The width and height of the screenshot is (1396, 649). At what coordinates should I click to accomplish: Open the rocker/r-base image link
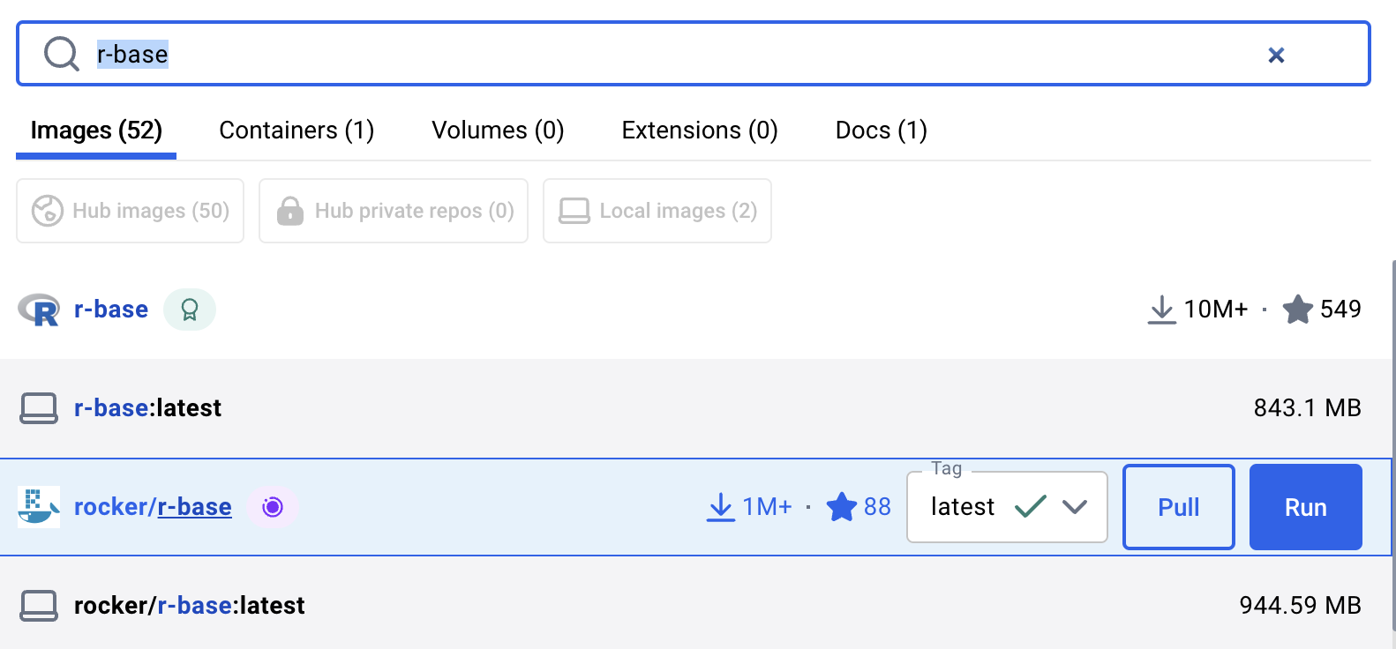pos(153,507)
